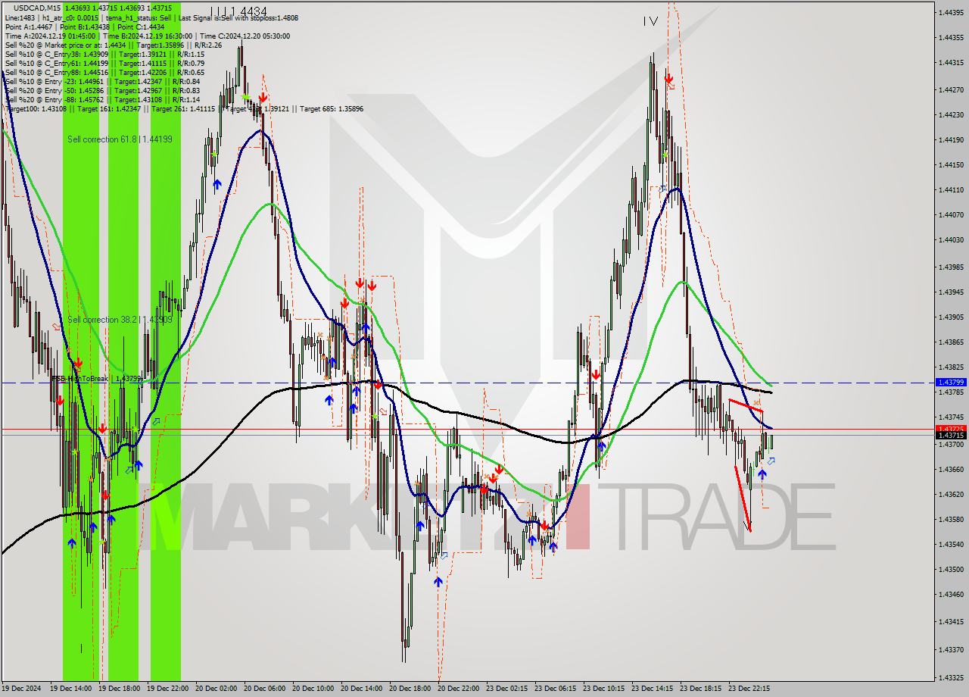Screen dimensions: 969x697
Task: Click the '19 Dec 2024' time axis label
Action: (22, 689)
